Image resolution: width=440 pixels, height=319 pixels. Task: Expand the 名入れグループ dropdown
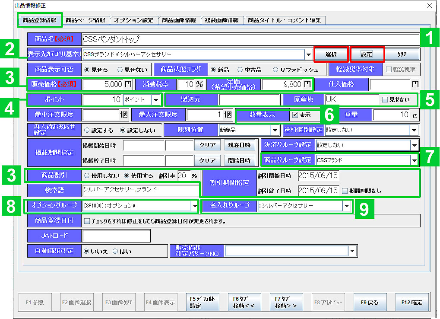pyautogui.click(x=347, y=206)
